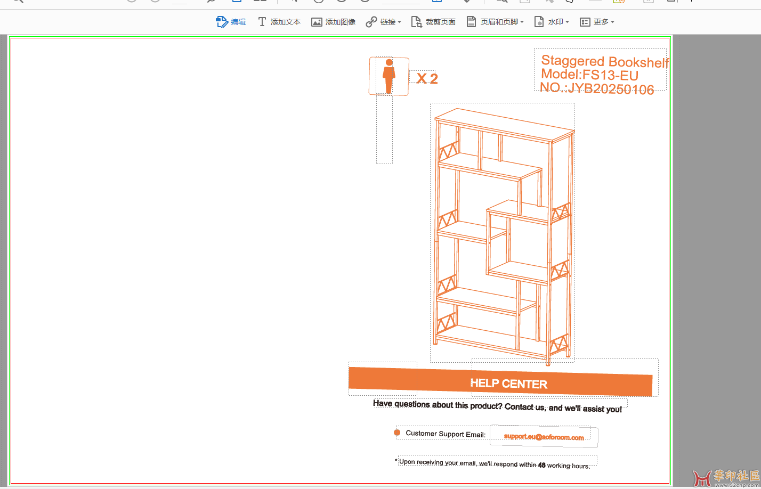Screen dimensions: 761x489
Task: Select the "X 2" text box
Action: [427, 79]
